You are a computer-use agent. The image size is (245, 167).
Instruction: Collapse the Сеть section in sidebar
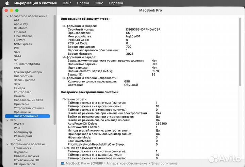7,120
